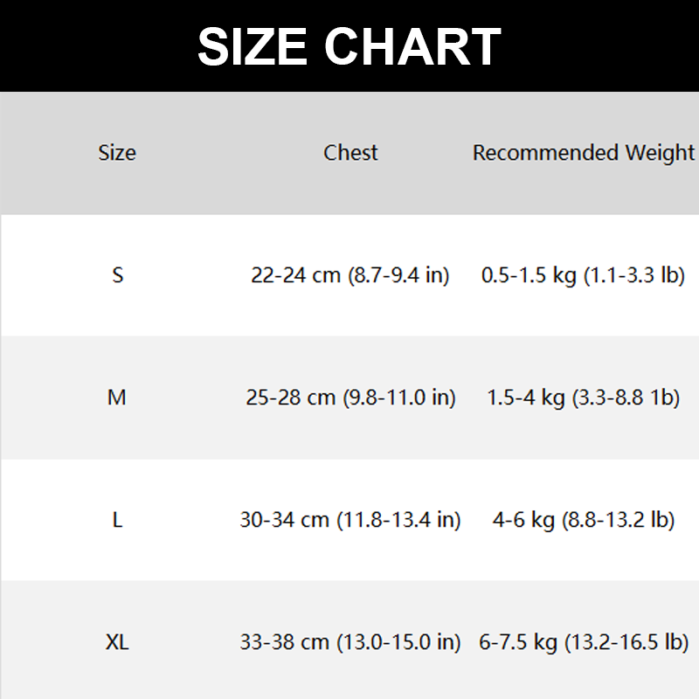Click the 25-28 cm chest value
Screen dimensions: 699x699
pyautogui.click(x=291, y=398)
